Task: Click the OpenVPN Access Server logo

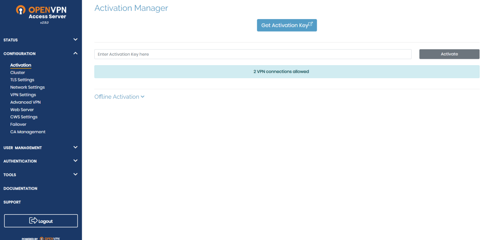Action: click(x=41, y=12)
